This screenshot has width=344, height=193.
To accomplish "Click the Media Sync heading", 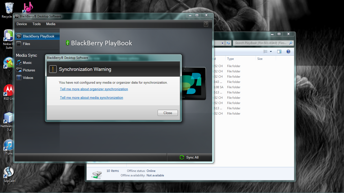I will (x=26, y=55).
